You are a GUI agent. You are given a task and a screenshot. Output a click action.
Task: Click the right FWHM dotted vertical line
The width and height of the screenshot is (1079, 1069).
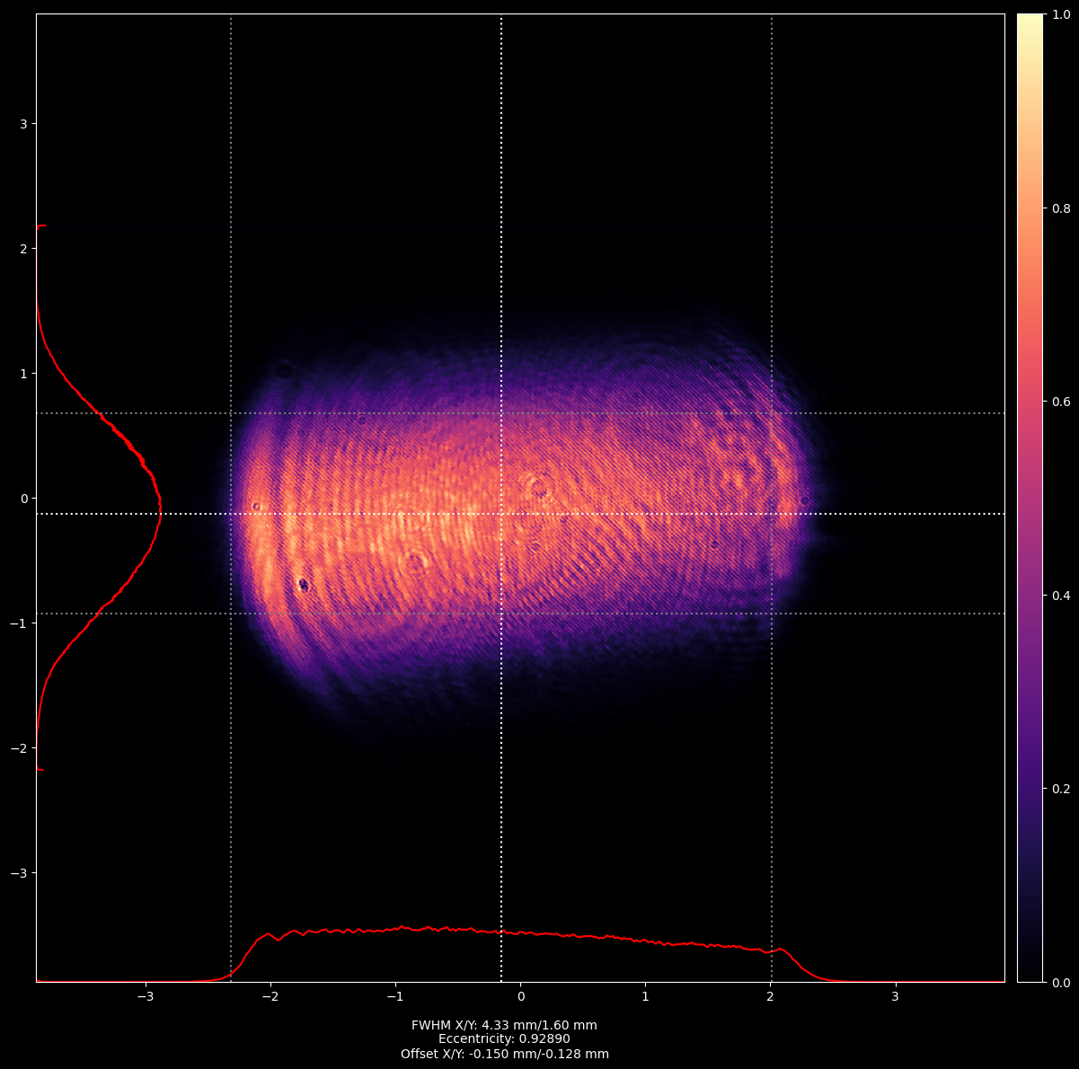tap(772, 269)
